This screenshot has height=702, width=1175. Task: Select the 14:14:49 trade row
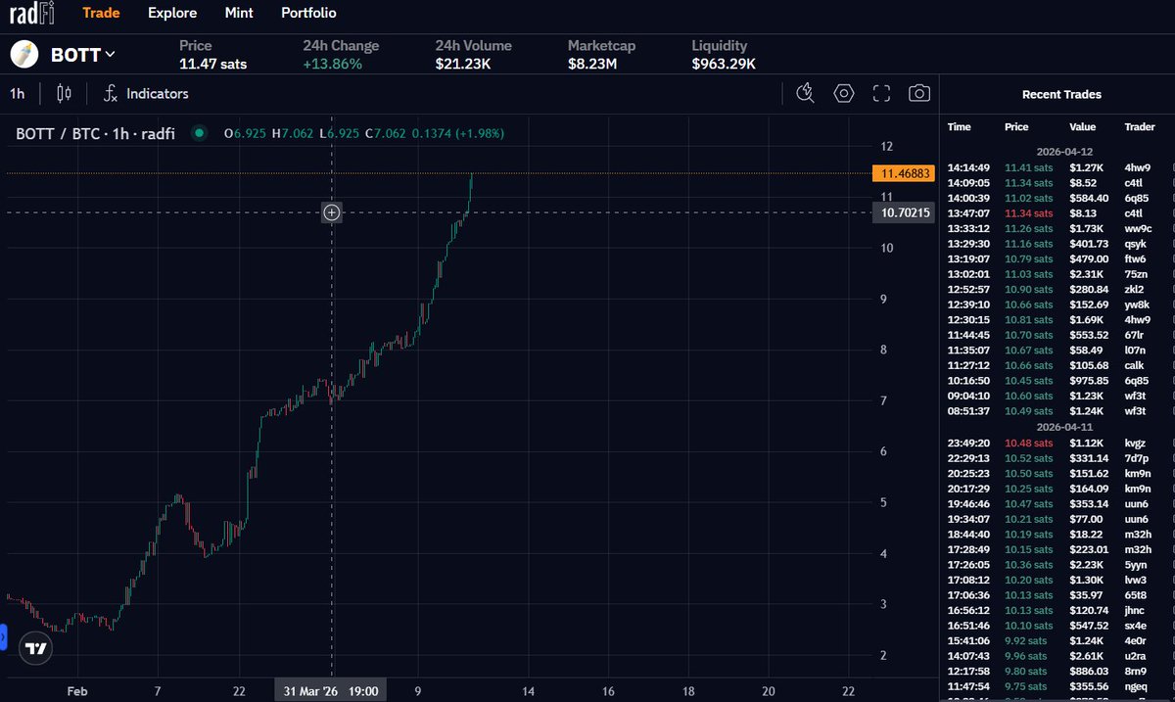(1057, 166)
